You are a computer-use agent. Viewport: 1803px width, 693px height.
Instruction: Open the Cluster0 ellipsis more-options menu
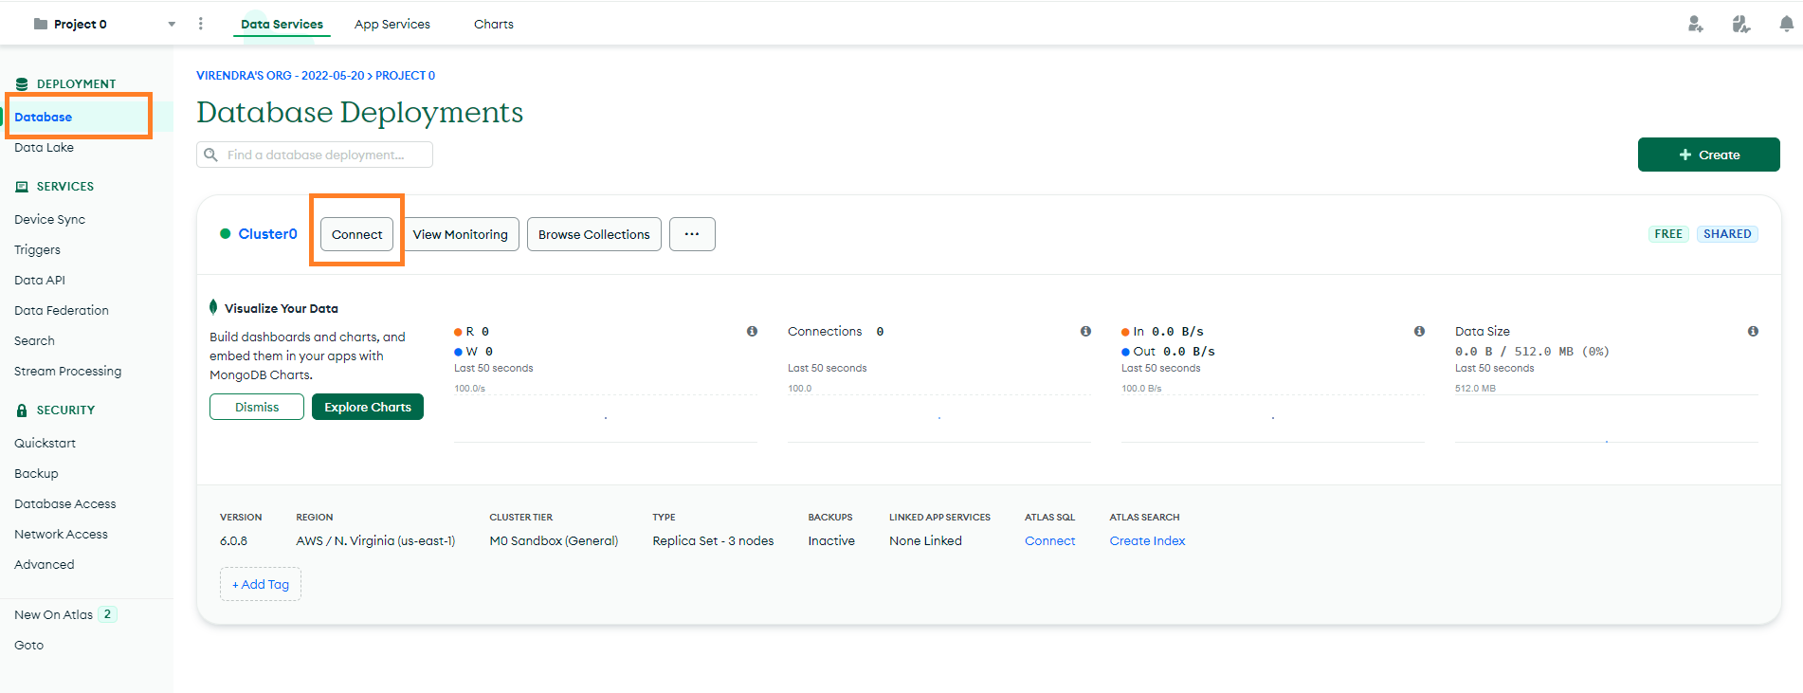[x=692, y=234]
